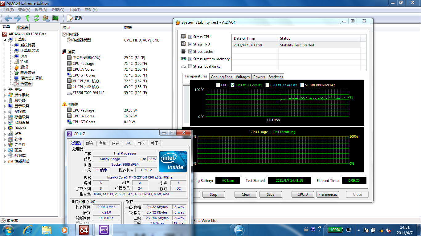The width and height of the screenshot is (421, 236).
Task: Click the temperature graph vertical slider handle
Action: pyautogui.click(x=186, y=84)
